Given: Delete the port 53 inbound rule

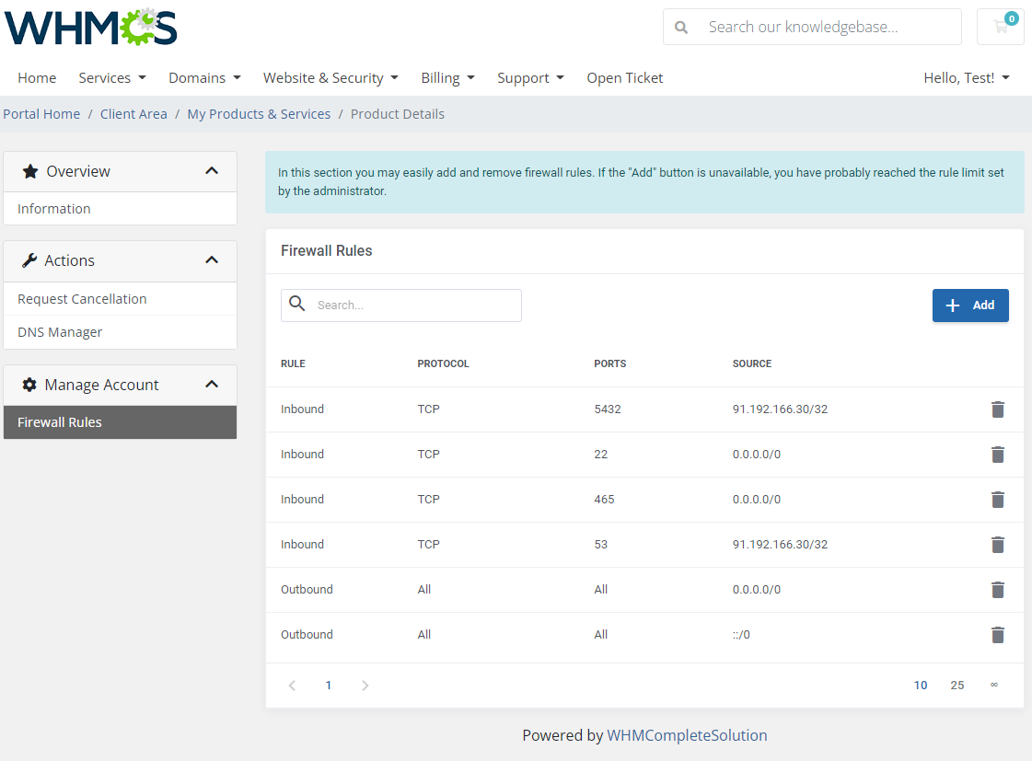Looking at the screenshot, I should (997, 545).
